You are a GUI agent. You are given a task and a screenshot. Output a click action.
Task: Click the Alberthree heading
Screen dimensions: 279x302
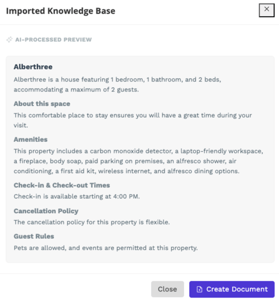coord(33,67)
